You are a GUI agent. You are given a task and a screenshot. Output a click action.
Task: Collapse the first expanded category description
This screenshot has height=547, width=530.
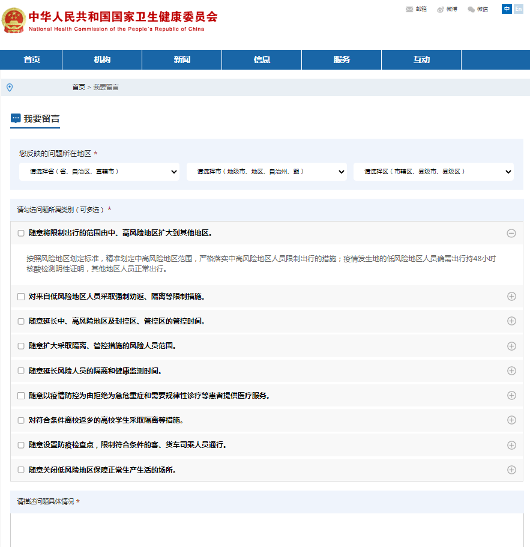coord(511,232)
